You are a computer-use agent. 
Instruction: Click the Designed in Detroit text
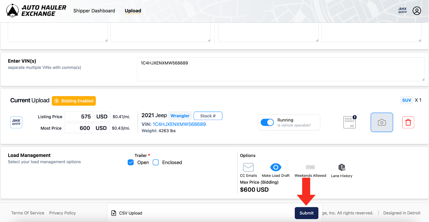click(402, 213)
